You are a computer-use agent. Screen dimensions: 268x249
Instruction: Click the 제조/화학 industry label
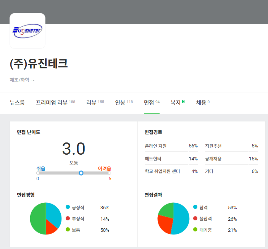click(x=19, y=80)
